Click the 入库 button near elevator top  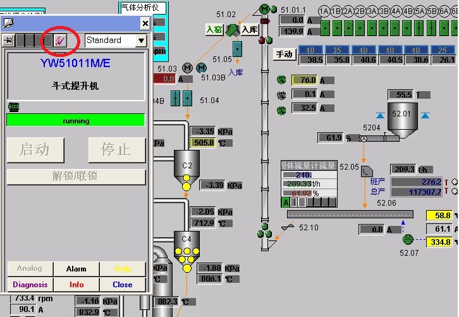point(250,30)
